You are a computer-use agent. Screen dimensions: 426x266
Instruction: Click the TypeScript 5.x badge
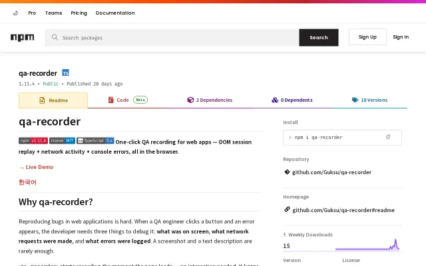coord(95,140)
